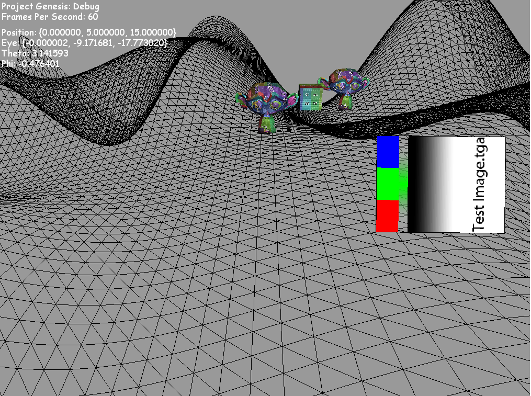Pick the green square in the test image
Viewport: 531px width, 396px height.
point(388,184)
